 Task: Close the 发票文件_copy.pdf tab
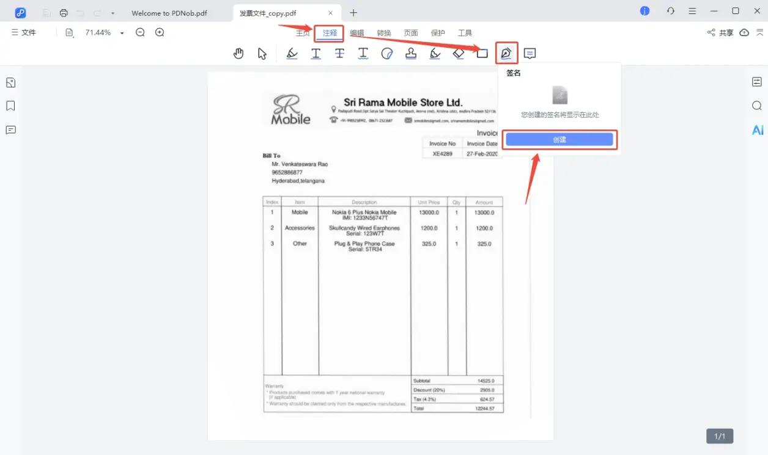pyautogui.click(x=331, y=13)
